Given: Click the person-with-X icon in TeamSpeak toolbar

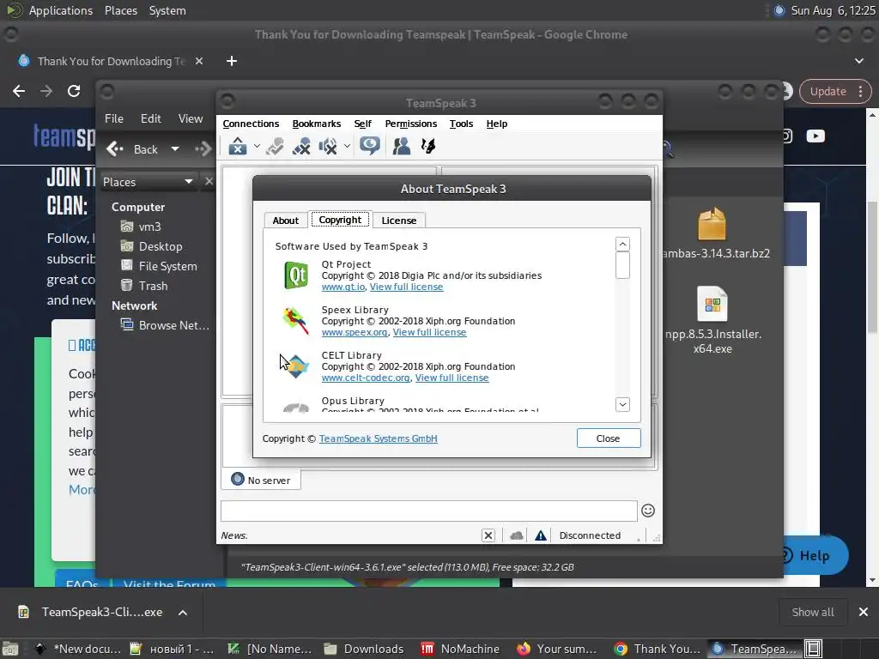Looking at the screenshot, I should tap(301, 147).
